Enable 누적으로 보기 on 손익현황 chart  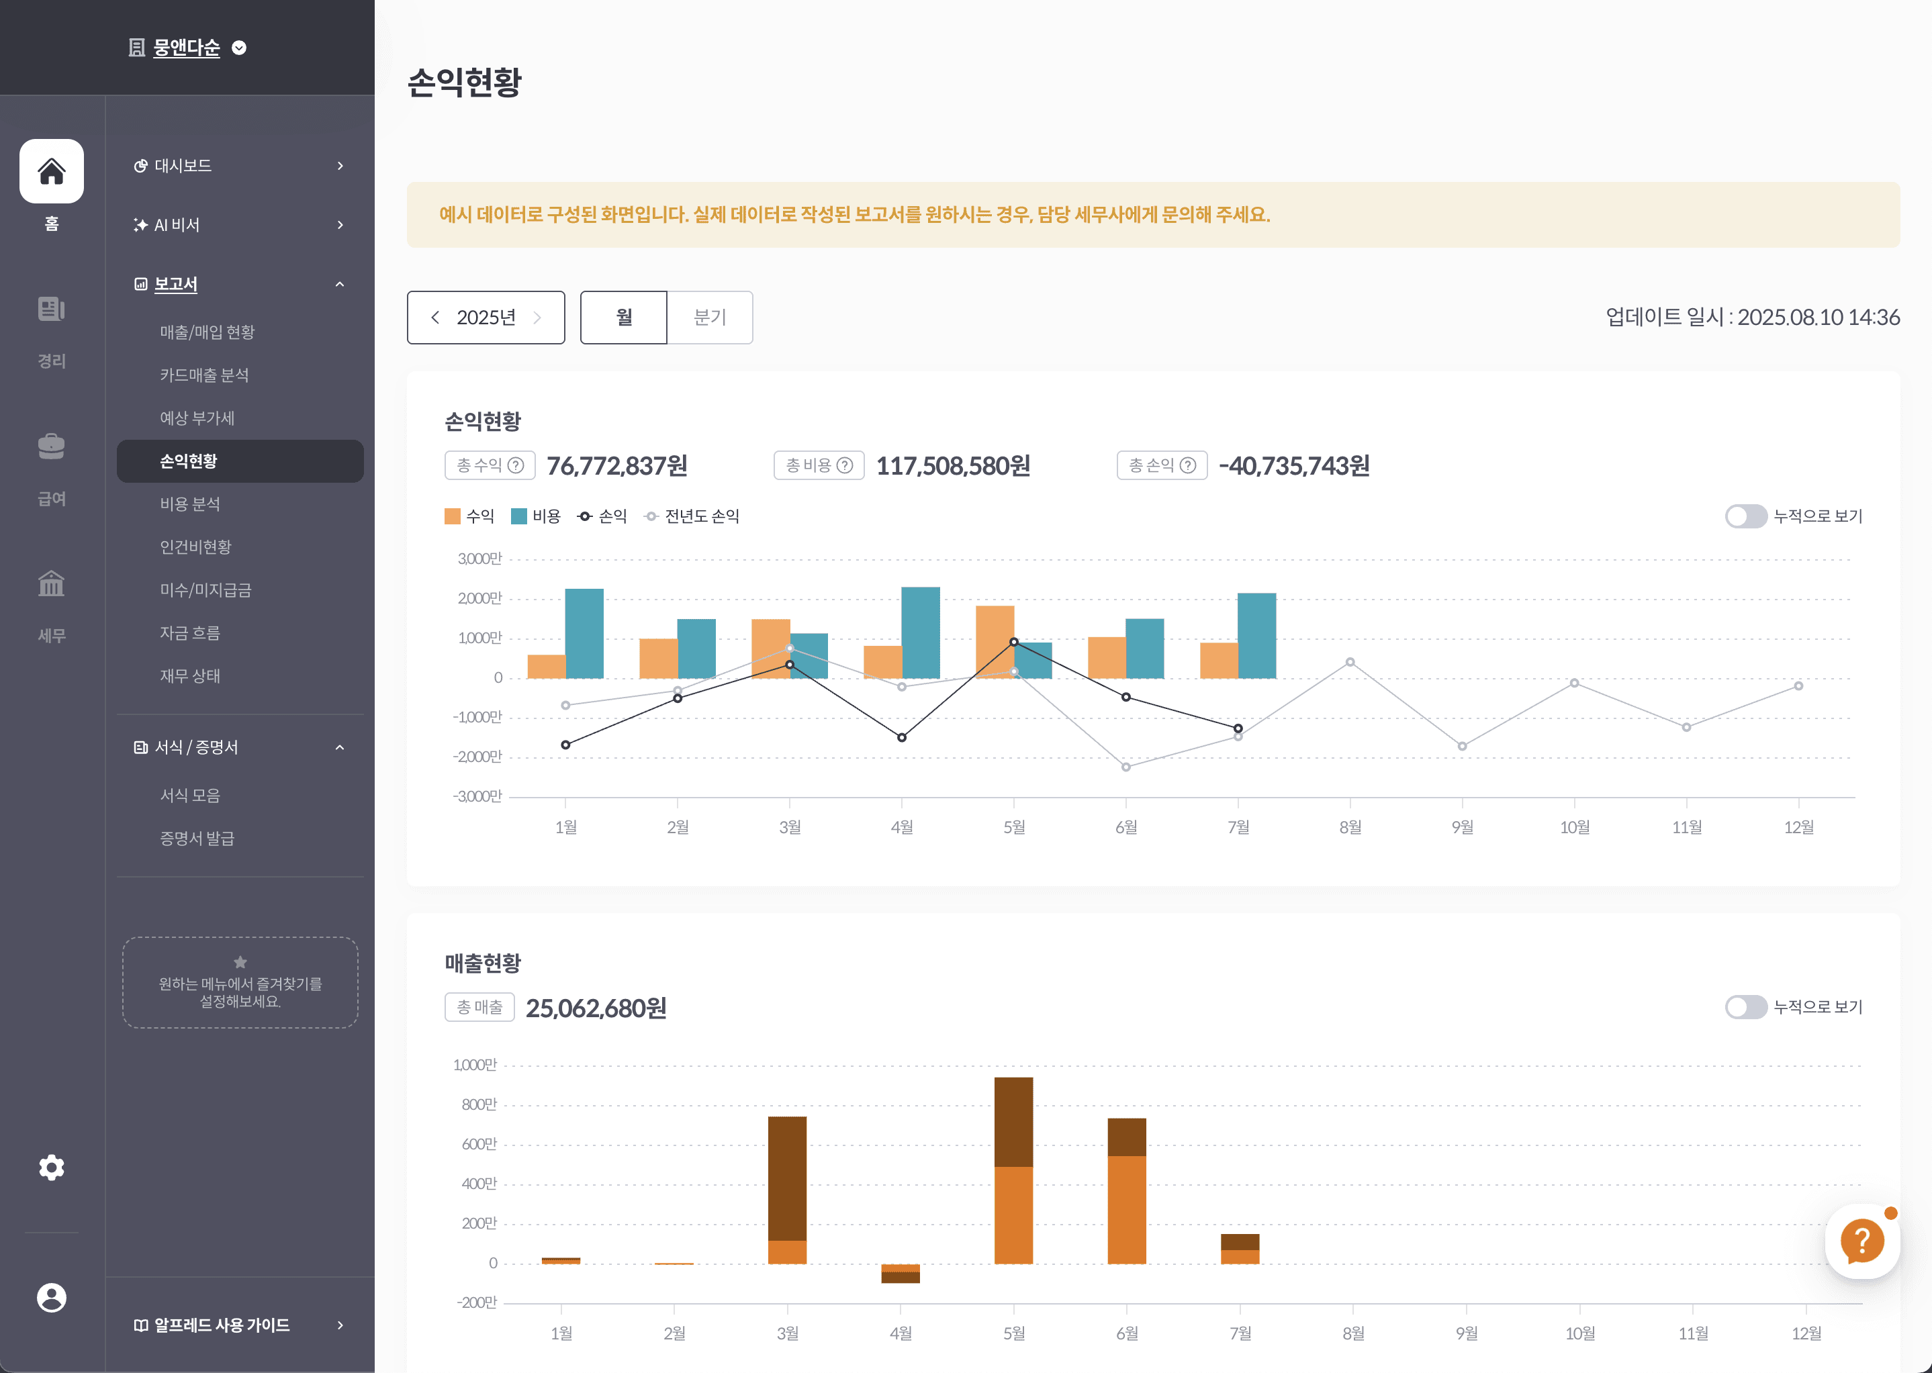[x=1745, y=516]
